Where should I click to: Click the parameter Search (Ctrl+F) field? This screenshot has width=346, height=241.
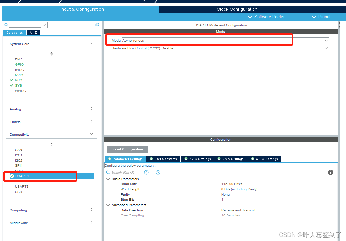[x=125, y=172]
